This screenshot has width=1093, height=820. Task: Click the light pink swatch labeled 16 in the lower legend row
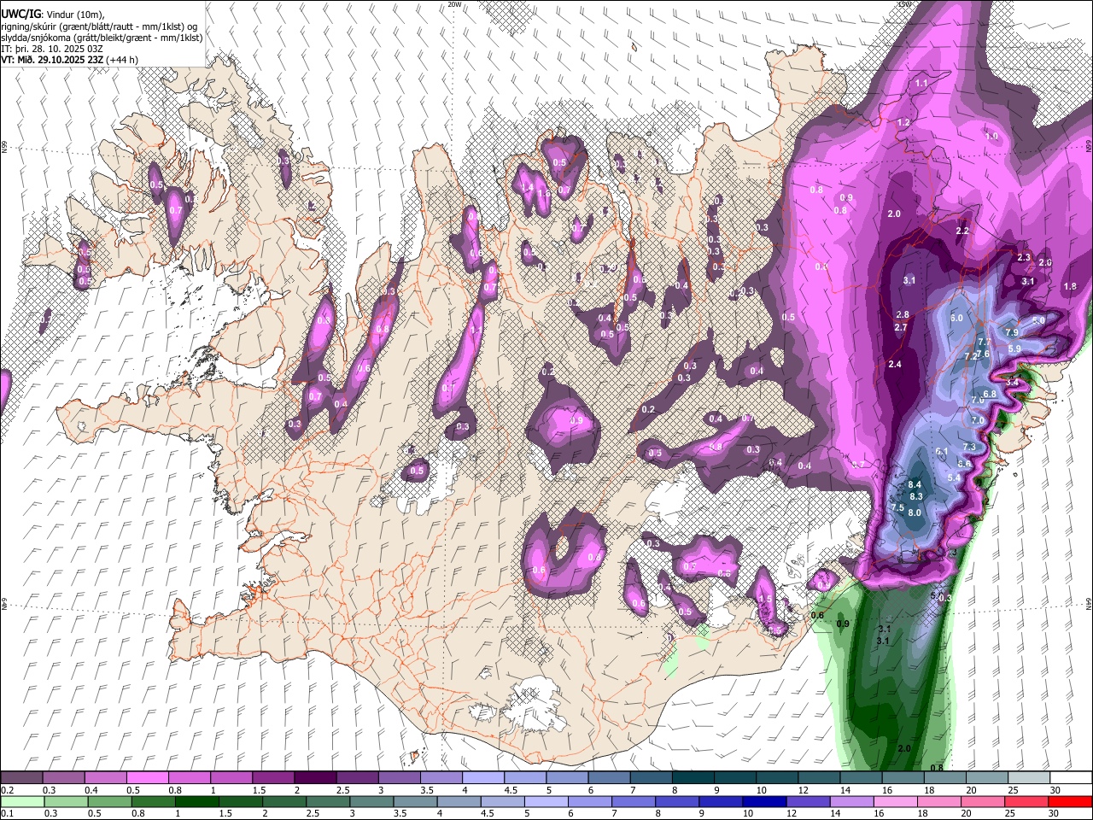(894, 802)
